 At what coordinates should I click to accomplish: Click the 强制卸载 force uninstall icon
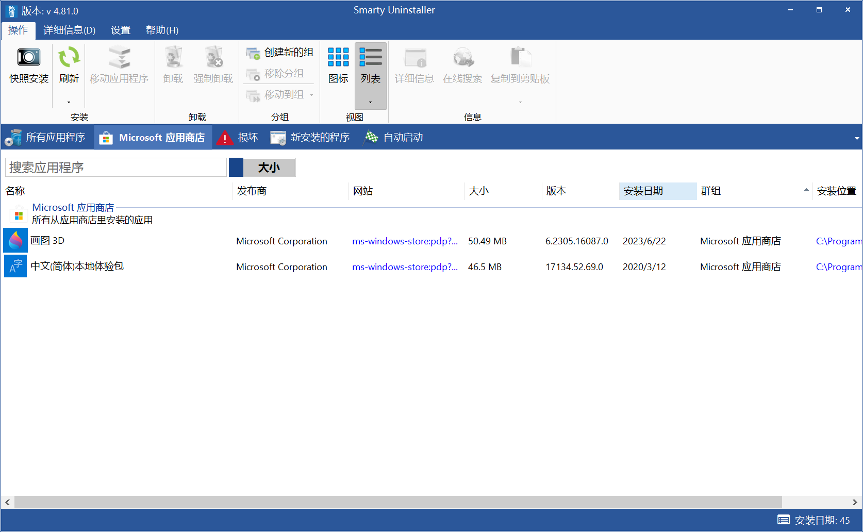pos(213,57)
